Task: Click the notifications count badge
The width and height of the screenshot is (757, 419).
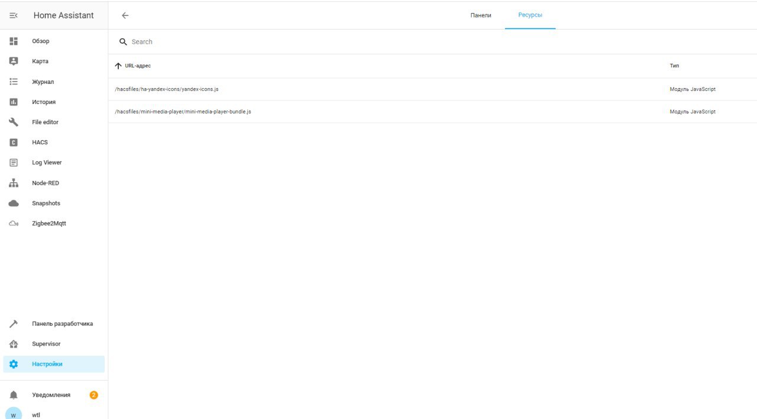Action: tap(93, 395)
